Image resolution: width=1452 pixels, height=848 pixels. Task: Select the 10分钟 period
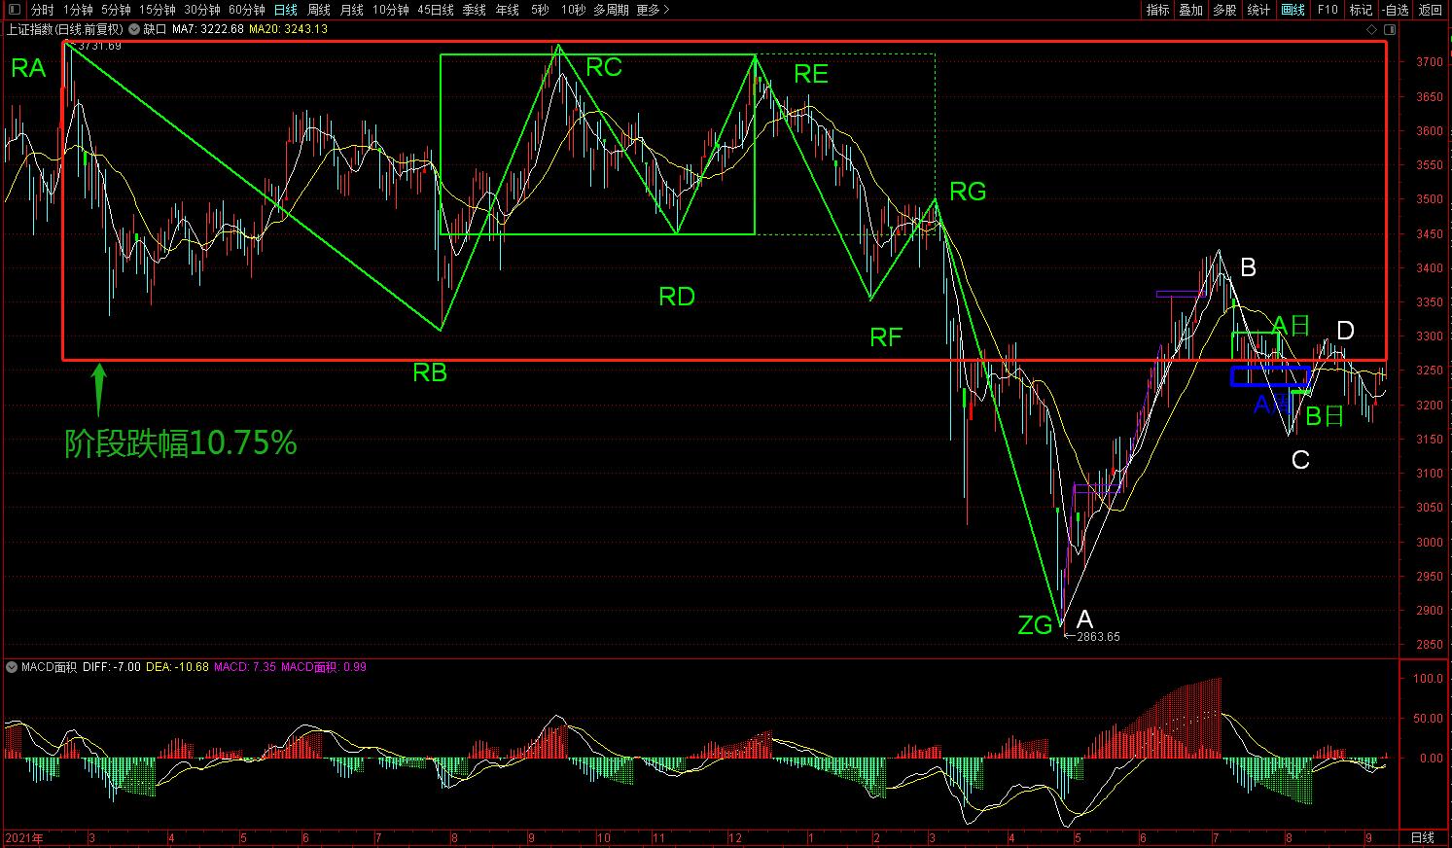pyautogui.click(x=391, y=10)
